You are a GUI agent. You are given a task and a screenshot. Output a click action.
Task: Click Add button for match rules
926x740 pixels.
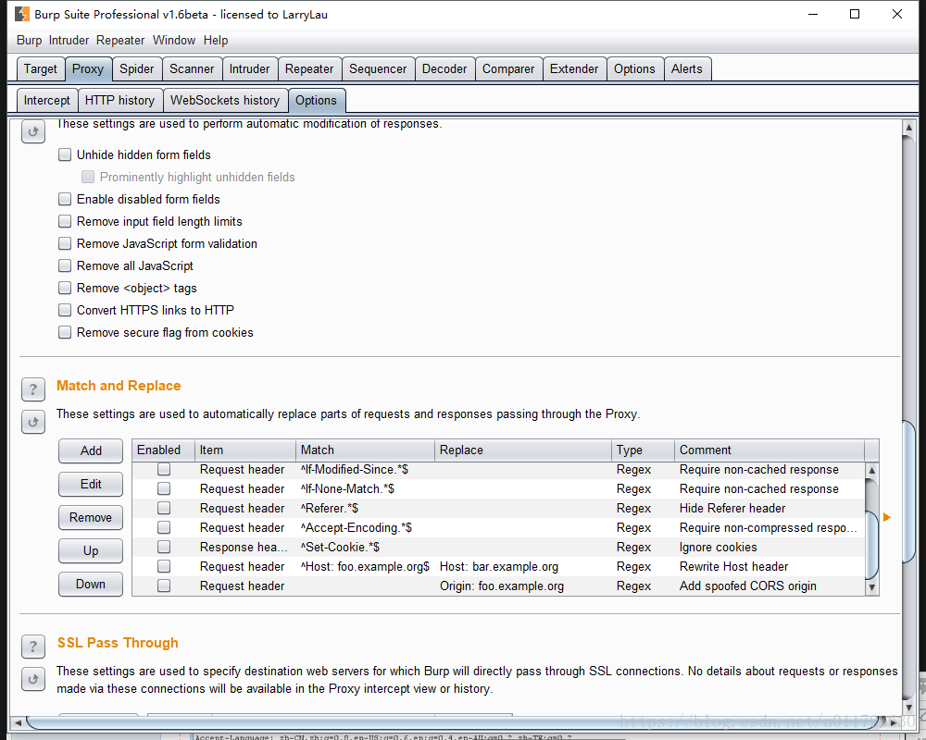(91, 450)
